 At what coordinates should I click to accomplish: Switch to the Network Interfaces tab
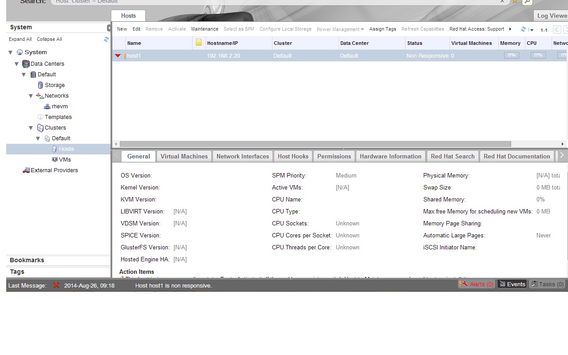pos(242,156)
